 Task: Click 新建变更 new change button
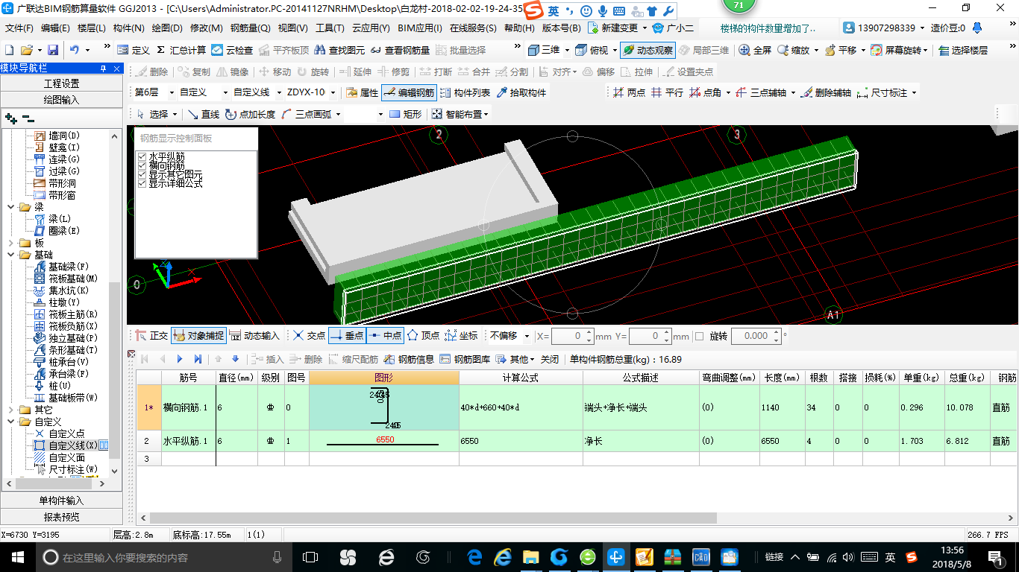pyautogui.click(x=612, y=28)
